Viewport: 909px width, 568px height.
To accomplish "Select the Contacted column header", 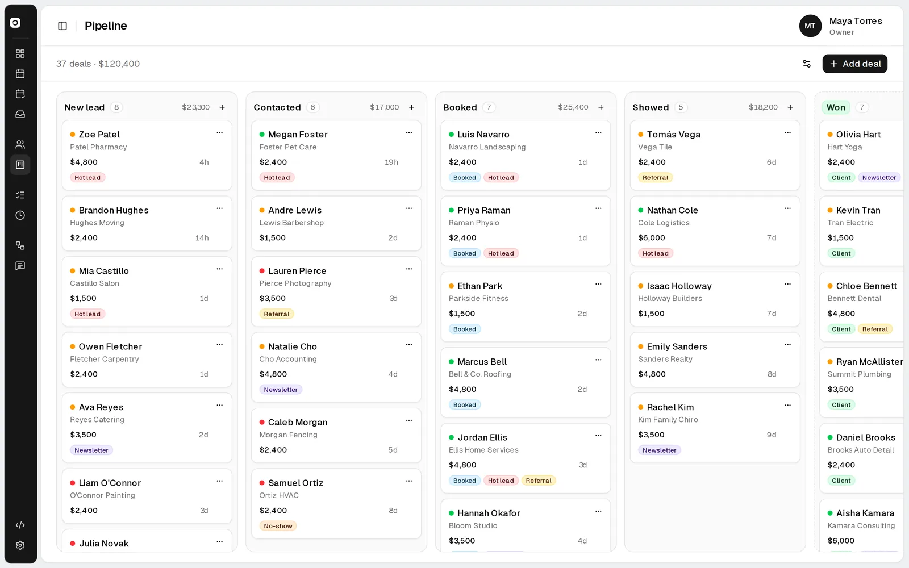I will pyautogui.click(x=277, y=107).
